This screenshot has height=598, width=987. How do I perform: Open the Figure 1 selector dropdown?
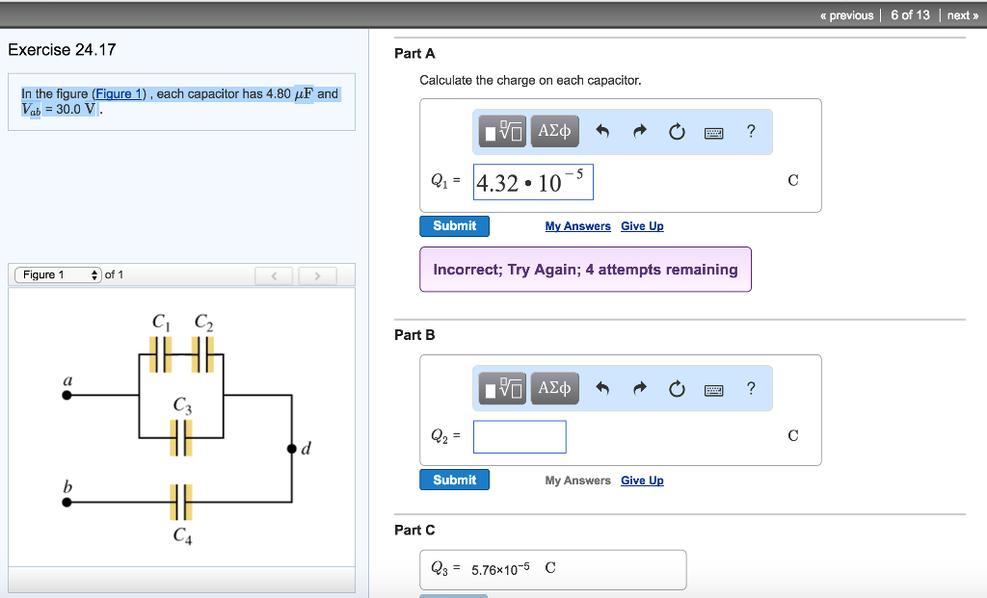(x=58, y=274)
